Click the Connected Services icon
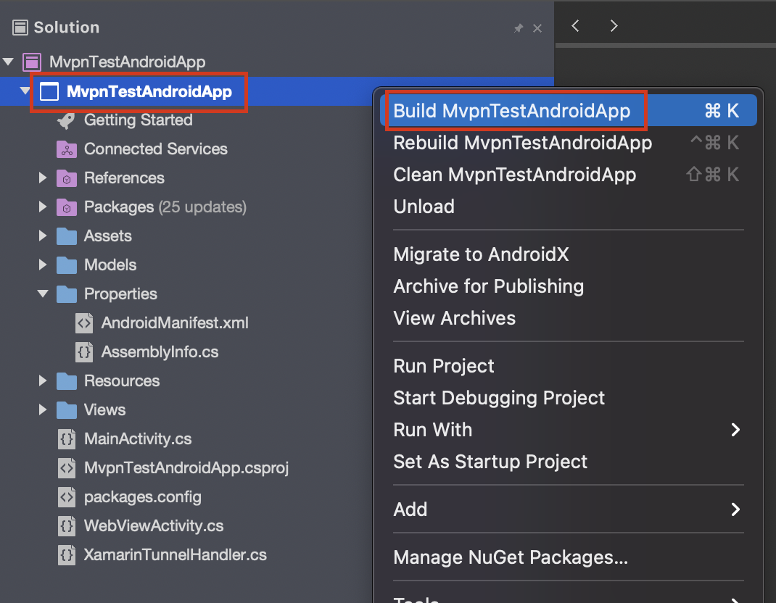 pos(66,149)
